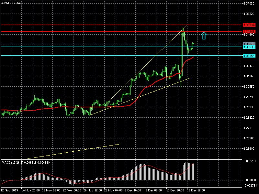Click the 1.26500 price scale label
The width and height of the screenshot is (259, 194).
click(249, 138)
